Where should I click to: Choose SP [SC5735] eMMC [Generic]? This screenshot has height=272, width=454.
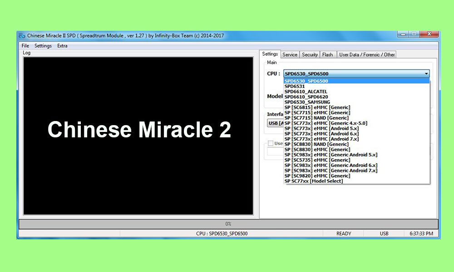(356, 160)
